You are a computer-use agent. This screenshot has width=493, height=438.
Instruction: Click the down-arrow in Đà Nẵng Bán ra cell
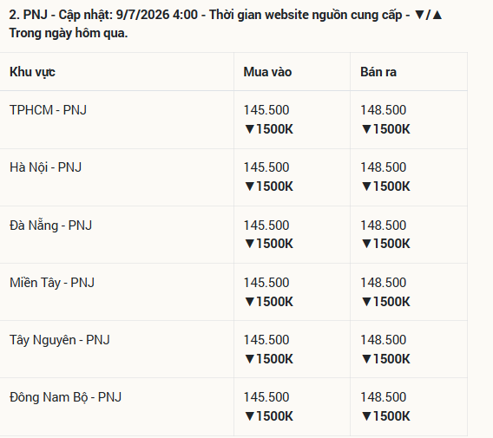coord(366,244)
